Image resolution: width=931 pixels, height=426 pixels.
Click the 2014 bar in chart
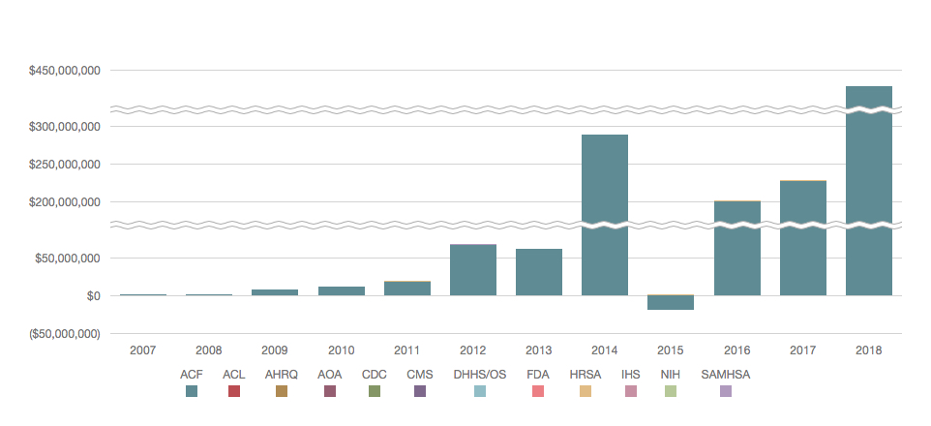(x=605, y=215)
